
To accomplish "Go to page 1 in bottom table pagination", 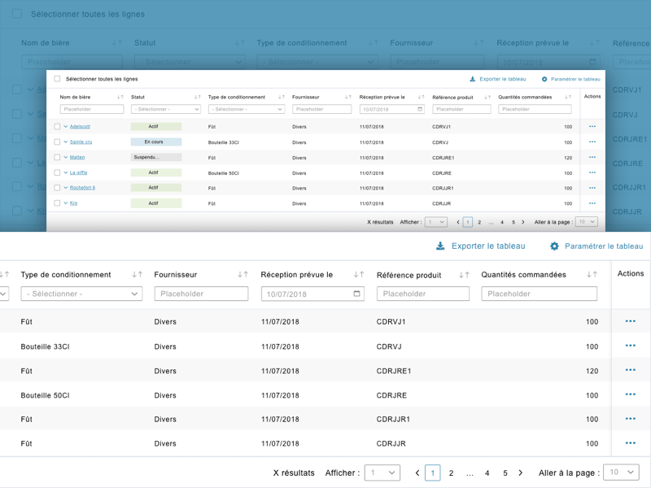I will tap(433, 473).
